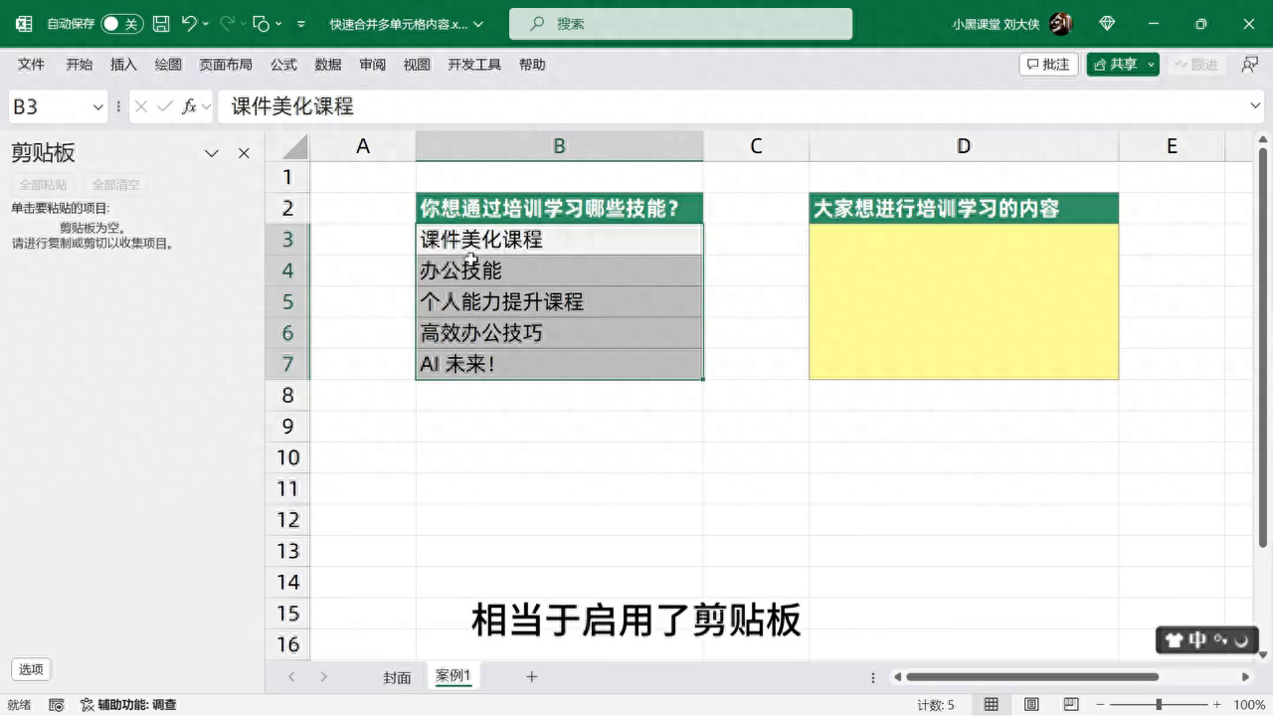Click the vertical scrollbar thumb
1273x716 pixels.
(1263, 347)
